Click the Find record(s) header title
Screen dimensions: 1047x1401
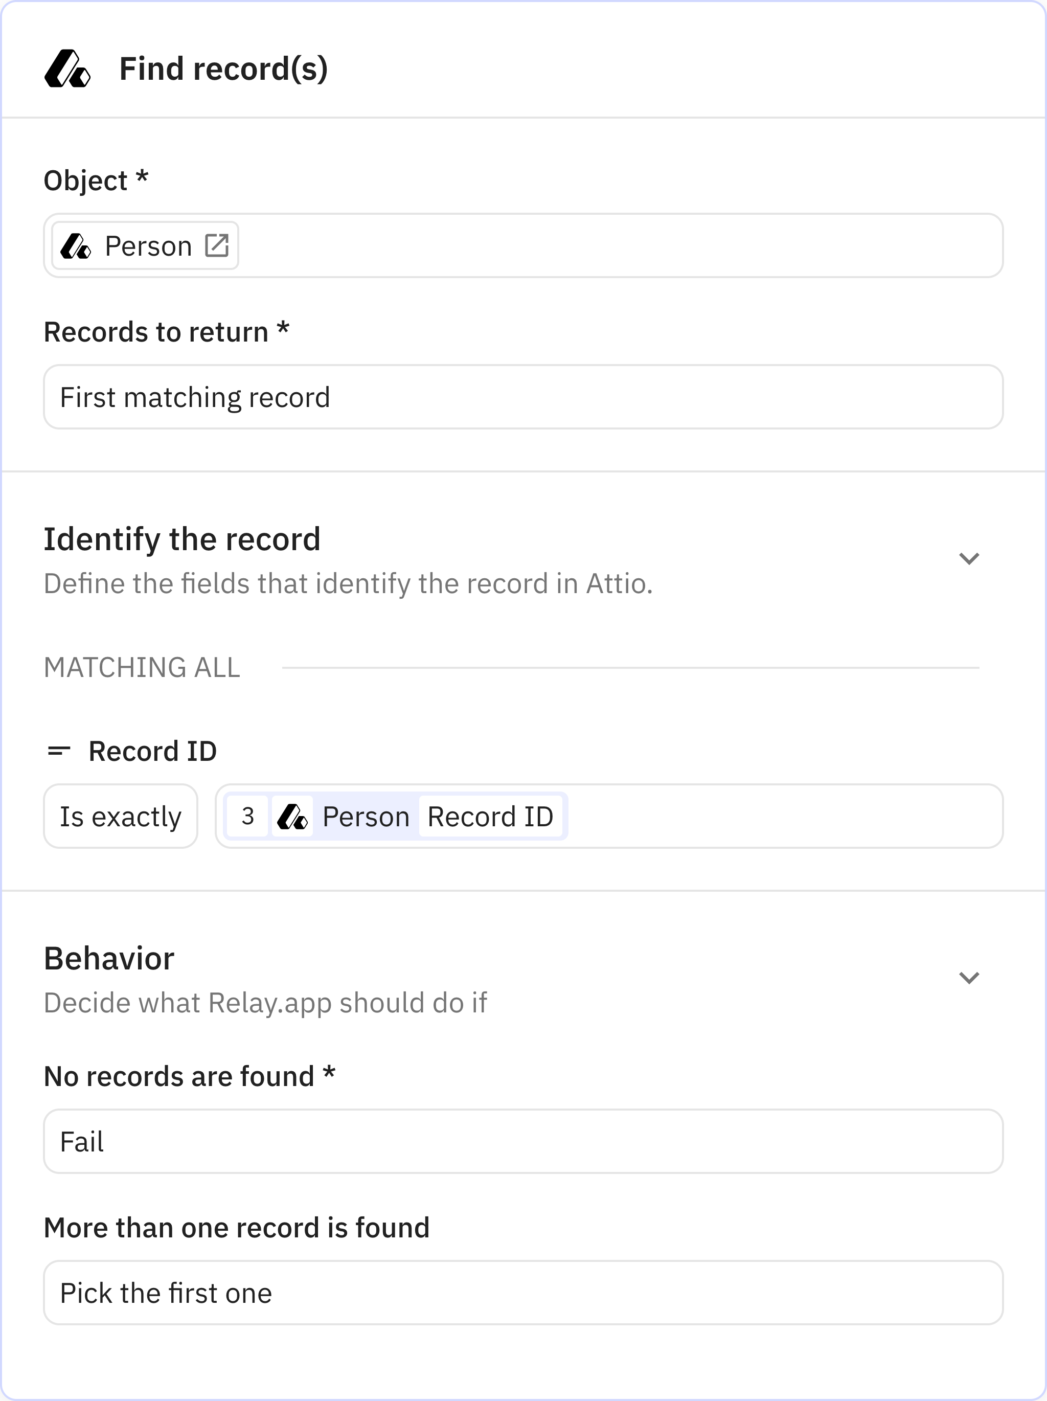click(x=223, y=69)
